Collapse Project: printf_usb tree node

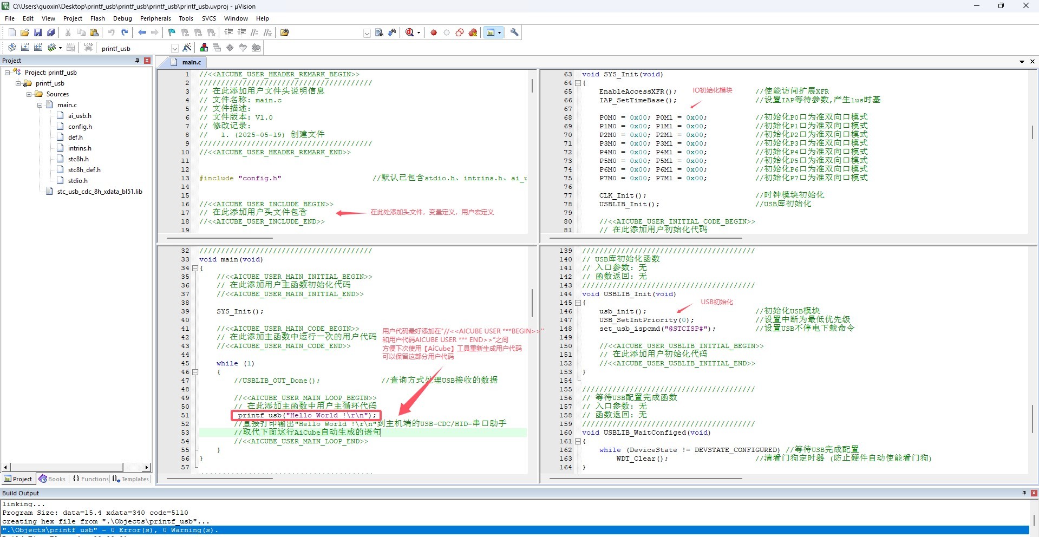pyautogui.click(x=8, y=73)
